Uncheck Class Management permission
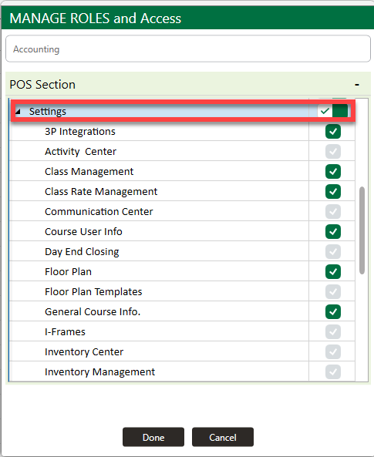The image size is (374, 457). [333, 171]
